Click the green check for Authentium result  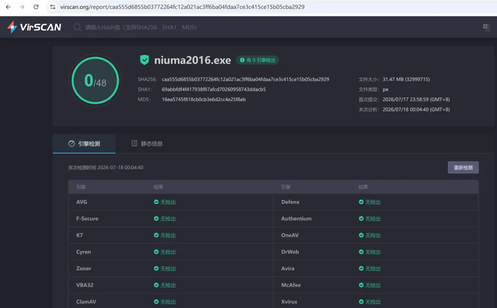(361, 218)
